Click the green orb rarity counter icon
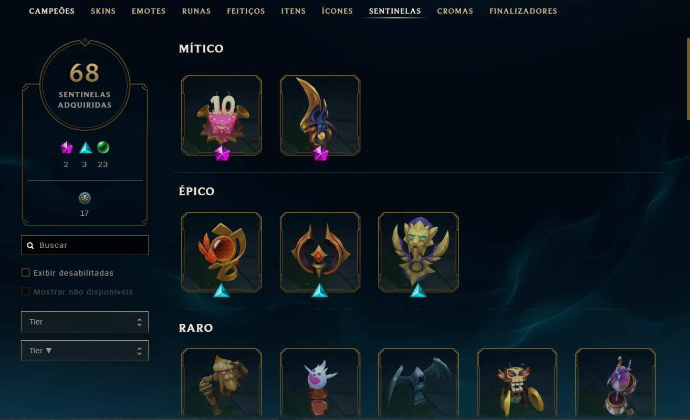 pyautogui.click(x=103, y=148)
